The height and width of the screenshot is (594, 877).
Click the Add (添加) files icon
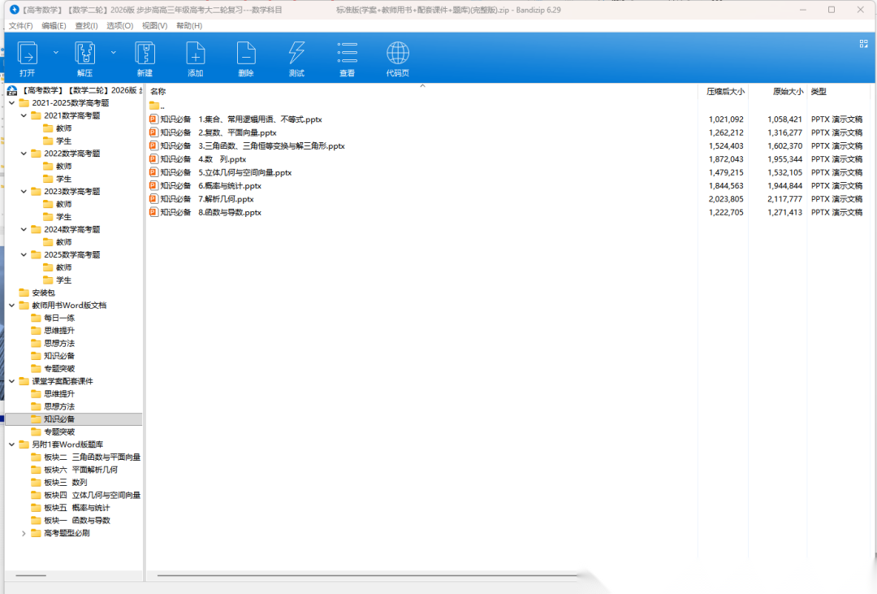pyautogui.click(x=195, y=54)
